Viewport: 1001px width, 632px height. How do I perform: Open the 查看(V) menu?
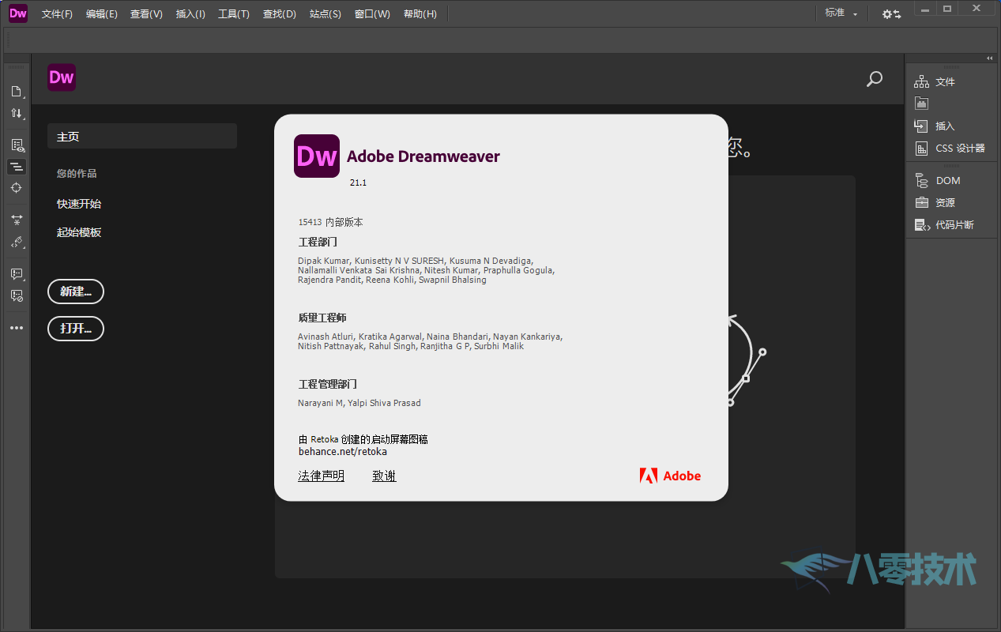click(146, 14)
